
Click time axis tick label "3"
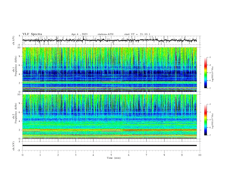[x=76, y=155]
